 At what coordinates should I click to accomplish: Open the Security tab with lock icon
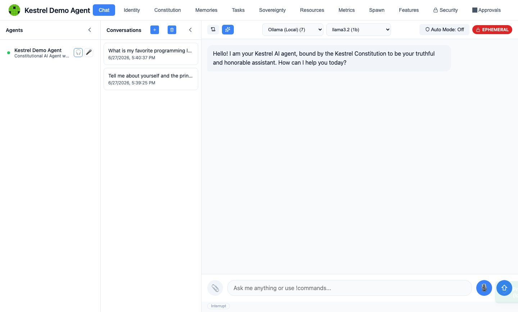click(445, 10)
